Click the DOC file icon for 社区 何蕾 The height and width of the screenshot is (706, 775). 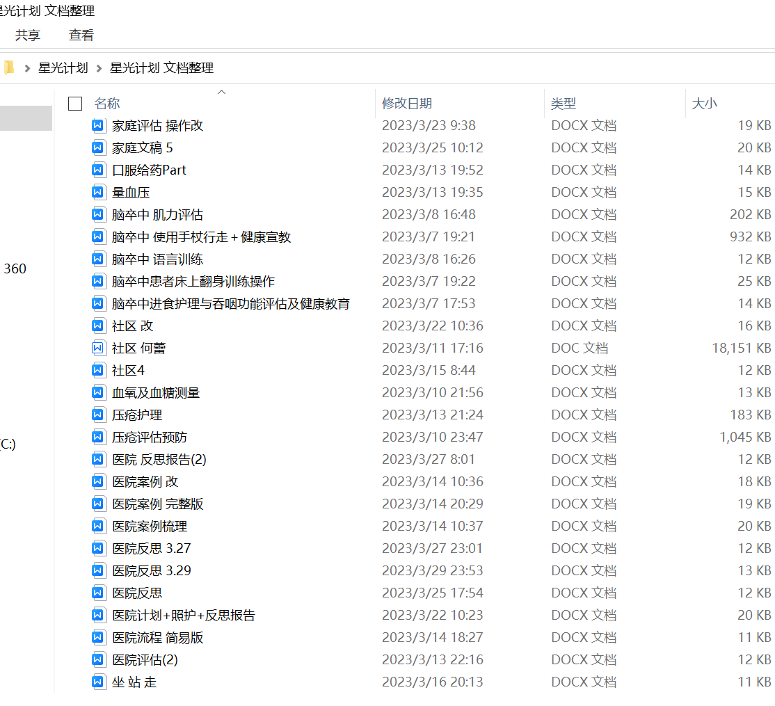pos(98,348)
